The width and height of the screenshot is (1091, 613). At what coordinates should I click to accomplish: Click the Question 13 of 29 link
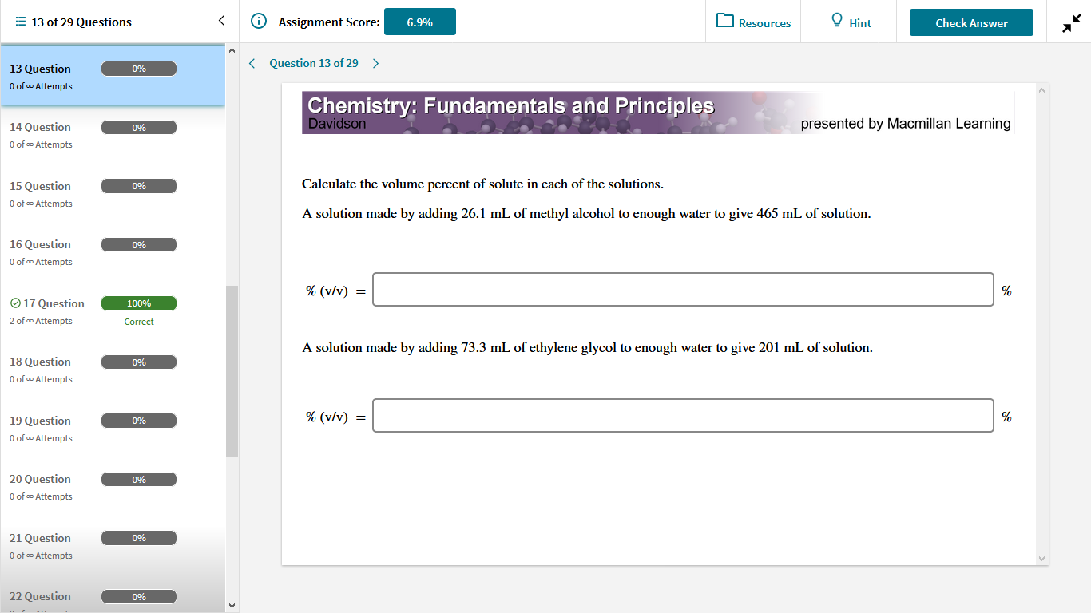coord(314,63)
